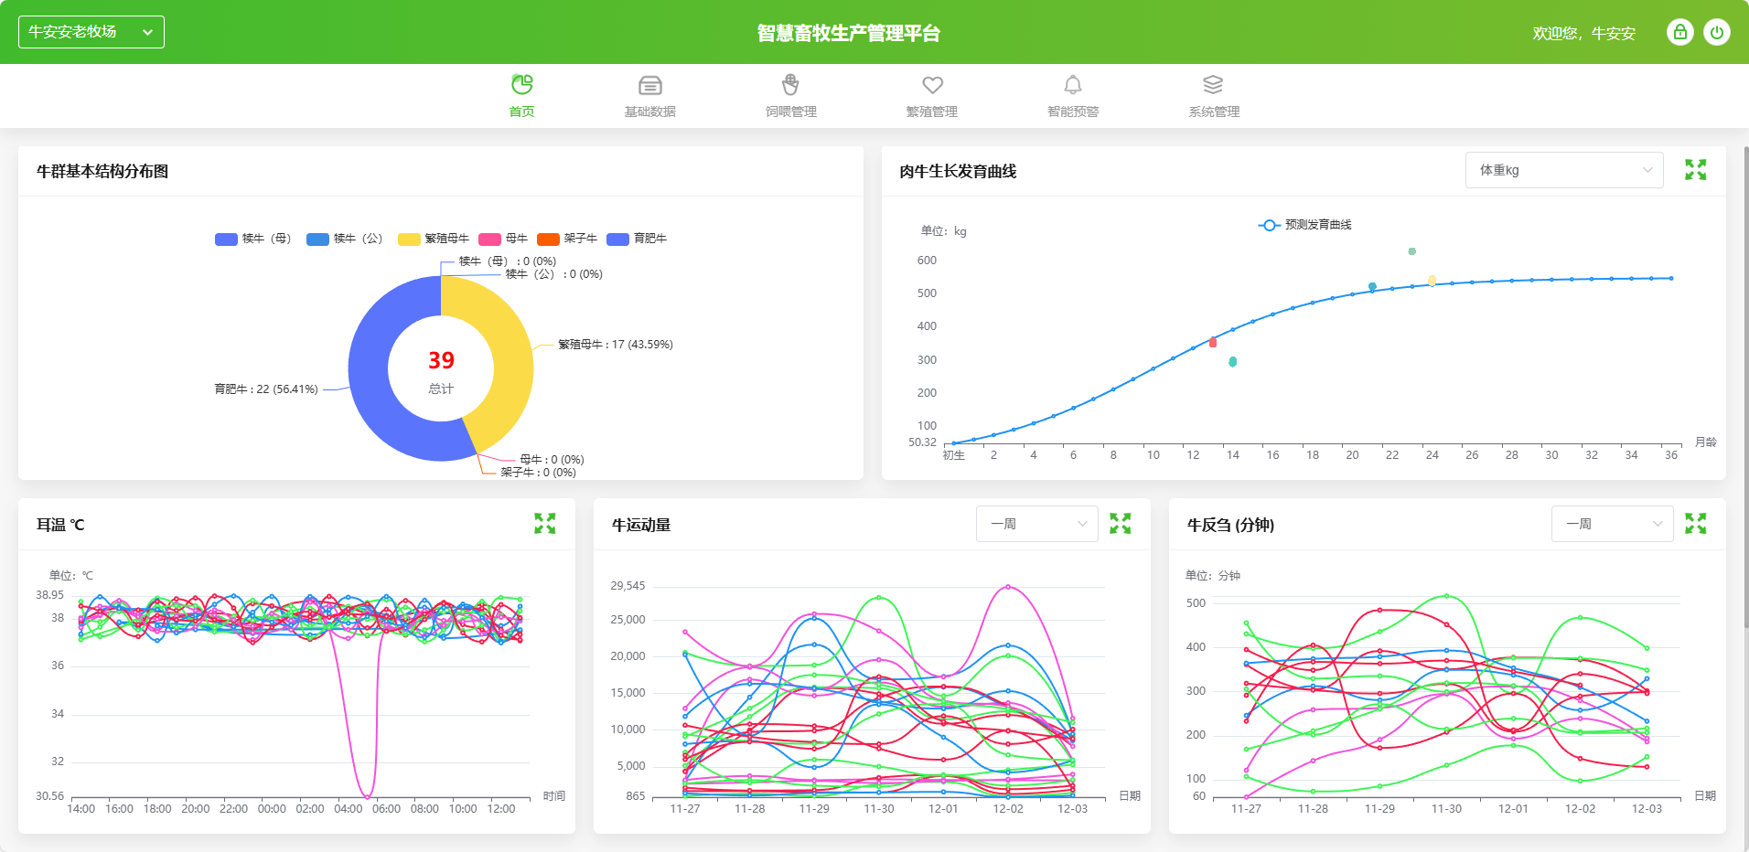This screenshot has width=1749, height=852.
Task: Expand the ear temperature chart fullscreen
Action: pos(545,524)
